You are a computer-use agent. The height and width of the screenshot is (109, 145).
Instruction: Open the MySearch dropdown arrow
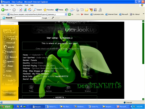coord(14,18)
